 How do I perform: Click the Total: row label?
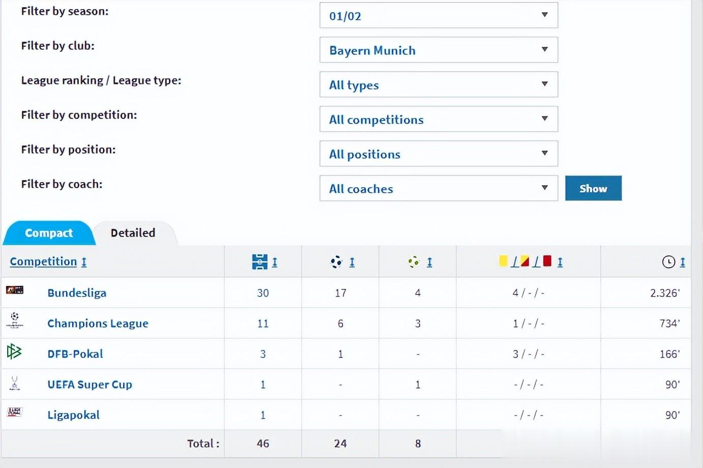coord(203,444)
